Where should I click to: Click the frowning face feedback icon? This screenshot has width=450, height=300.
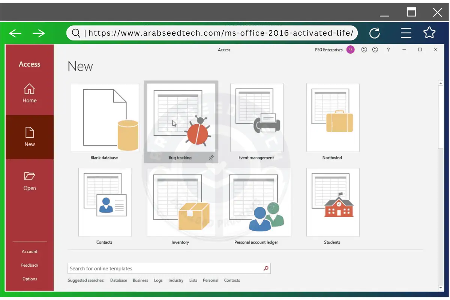tap(375, 49)
